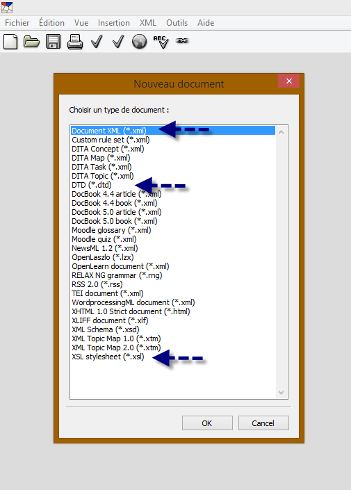Confirm with the OK button
The width and height of the screenshot is (351, 490).
(207, 423)
